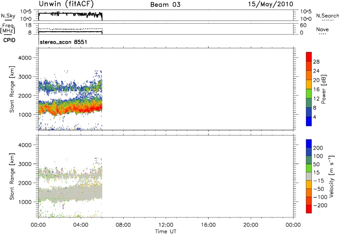Click the '60' tick on Nave axis
The width and height of the screenshot is (339, 234).
click(303, 25)
